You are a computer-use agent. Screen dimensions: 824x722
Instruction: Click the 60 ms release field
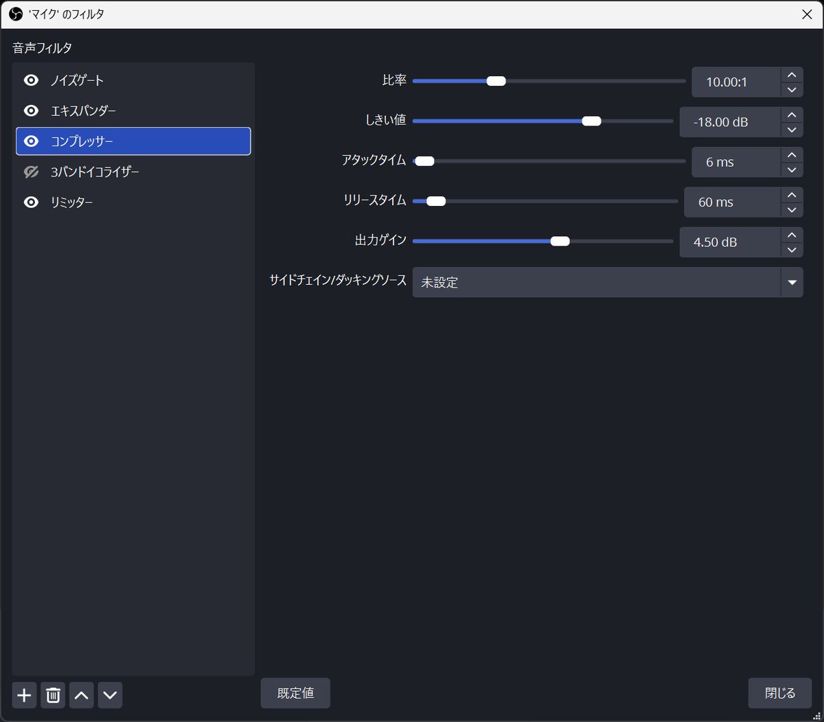click(733, 202)
